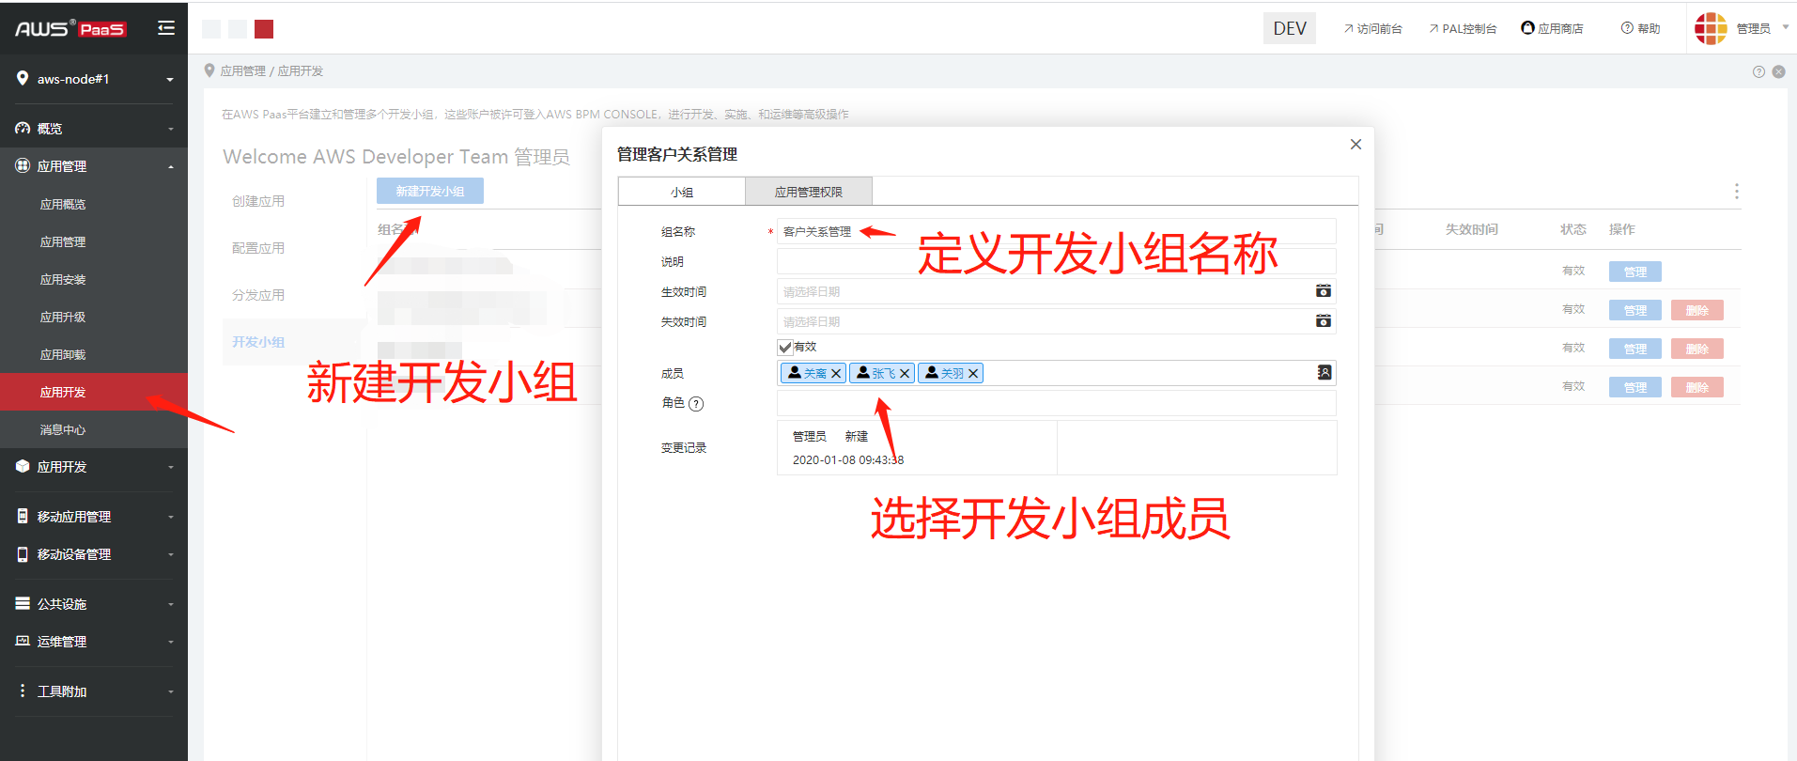Screen dimensions: 1797x761
Task: Toggle the 有效 checkbox
Action: click(x=785, y=347)
